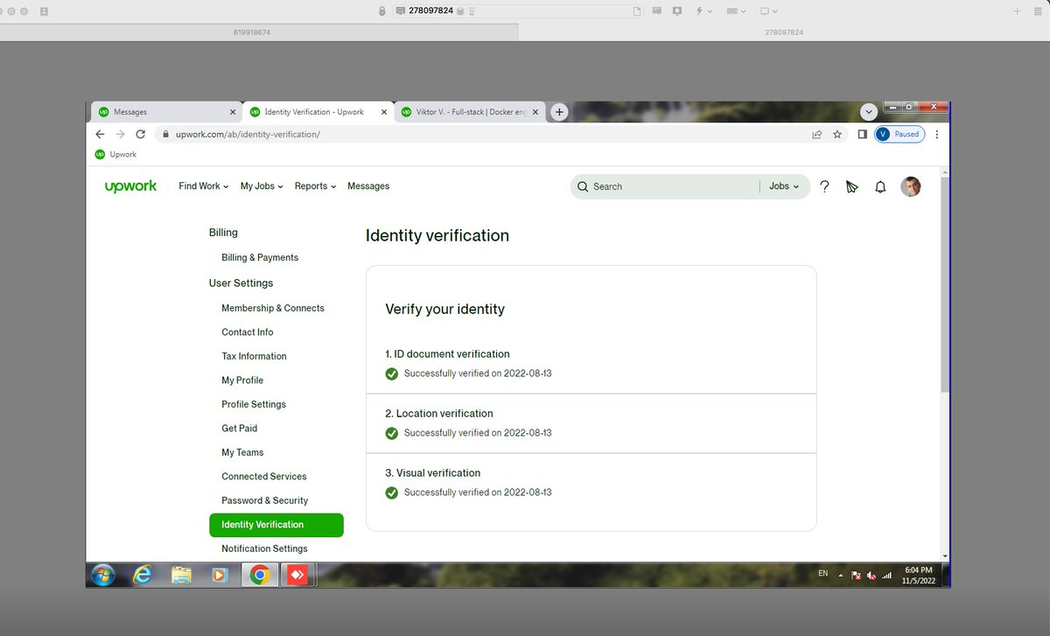Open Membership & Connects settings
This screenshot has width=1050, height=636.
pos(273,308)
